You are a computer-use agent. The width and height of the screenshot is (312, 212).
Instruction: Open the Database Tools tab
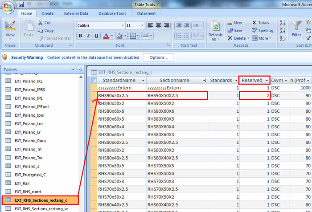click(x=112, y=13)
